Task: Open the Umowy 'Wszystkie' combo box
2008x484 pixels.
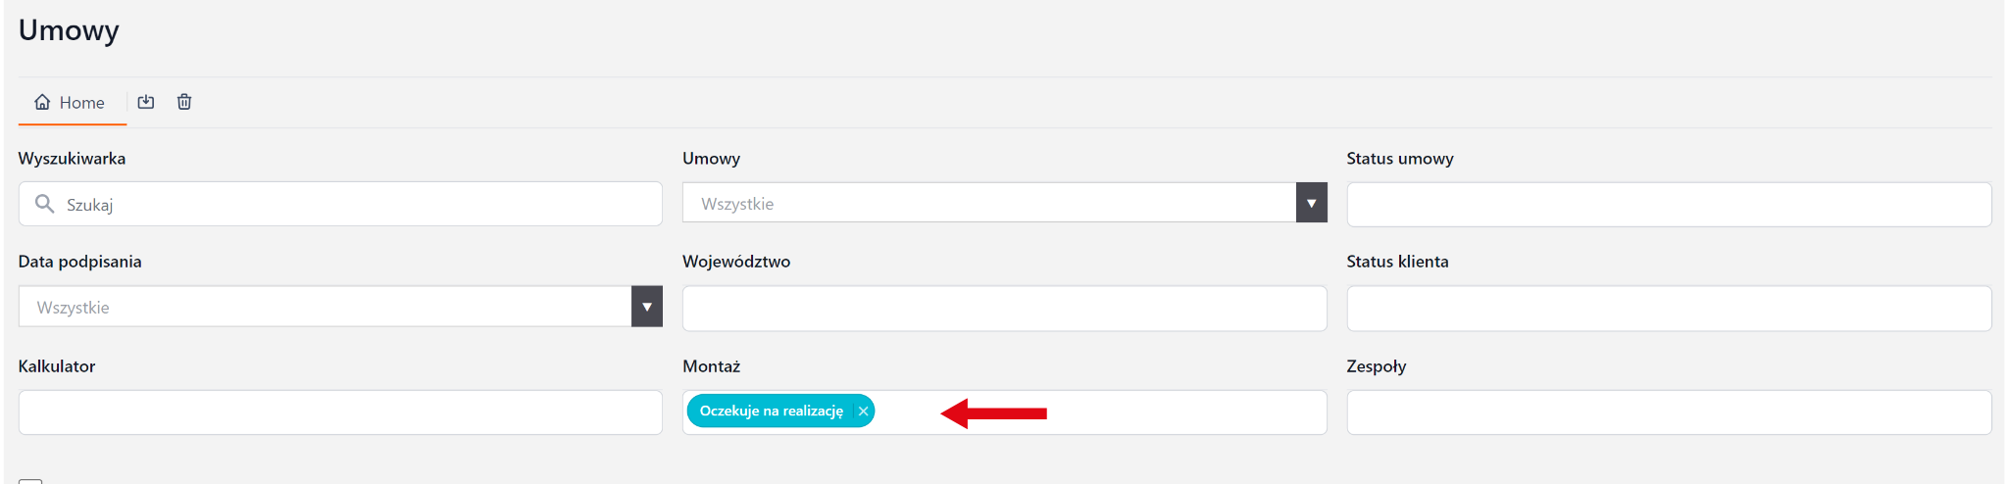Action: (988, 203)
